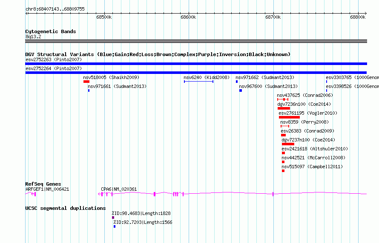
Task: Open the nsv518005 (Shaikh2009) label
Action: 111,77
